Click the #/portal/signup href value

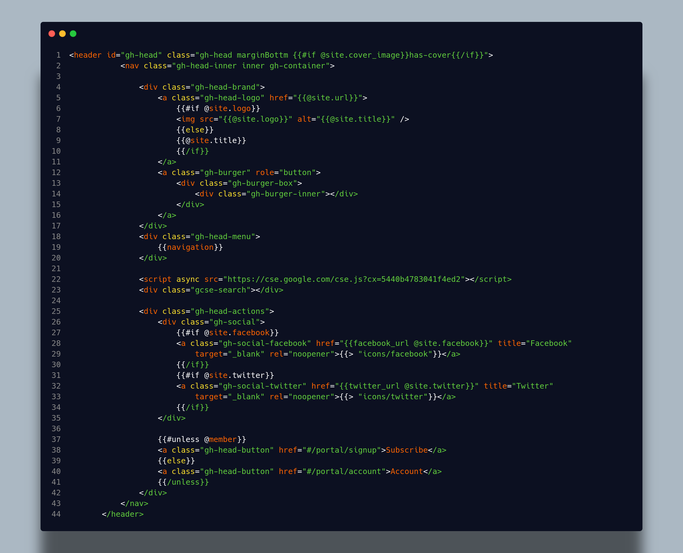pyautogui.click(x=342, y=450)
